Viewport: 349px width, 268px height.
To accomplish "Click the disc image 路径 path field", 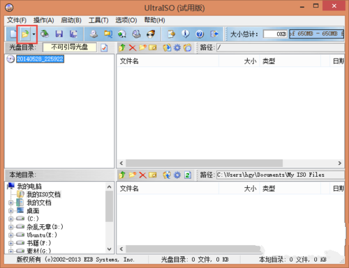I will point(280,47).
